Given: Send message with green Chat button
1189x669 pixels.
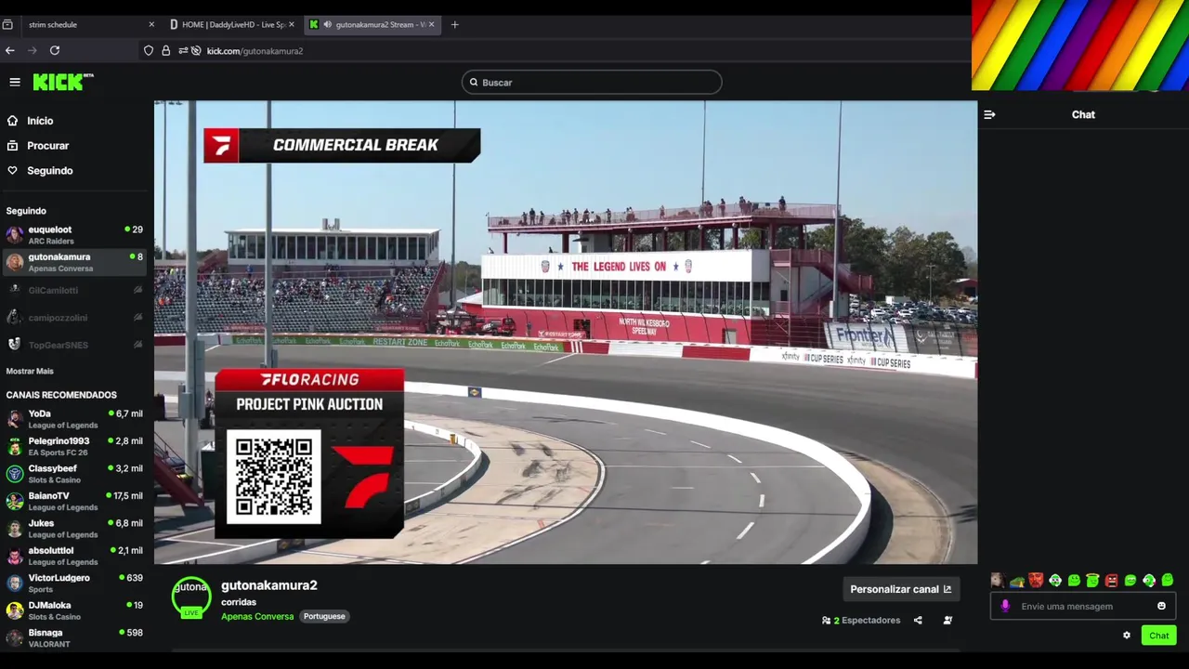Looking at the screenshot, I should click(1158, 636).
